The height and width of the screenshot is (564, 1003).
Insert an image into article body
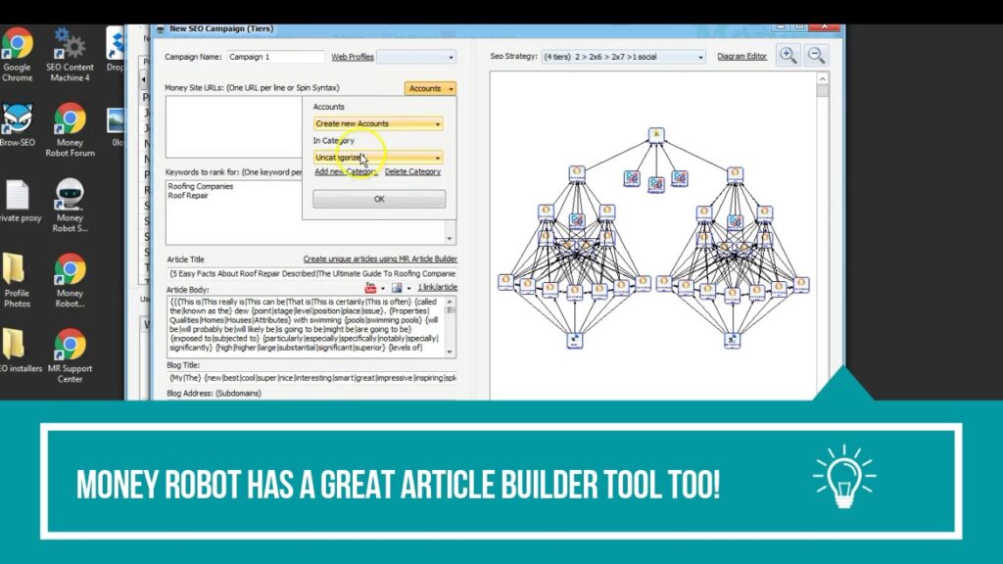tap(397, 288)
